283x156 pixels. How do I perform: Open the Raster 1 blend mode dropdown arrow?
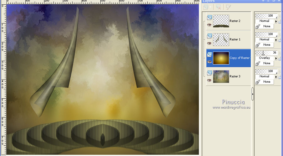tap(276, 40)
